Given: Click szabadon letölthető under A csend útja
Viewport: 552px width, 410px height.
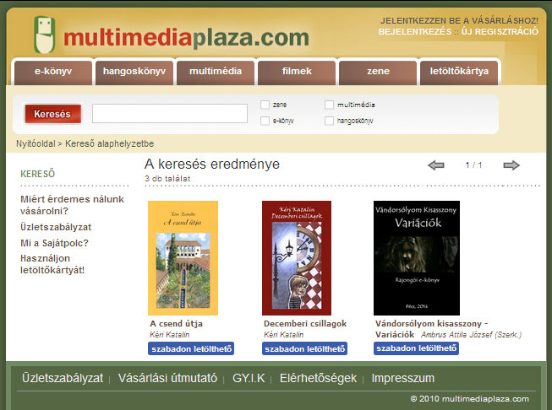Looking at the screenshot, I should tap(191, 348).
